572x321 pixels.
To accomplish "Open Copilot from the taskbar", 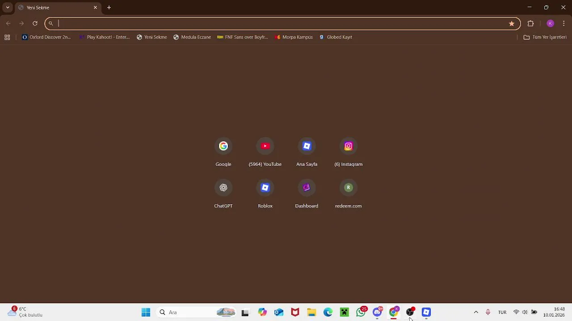I will tap(262, 312).
